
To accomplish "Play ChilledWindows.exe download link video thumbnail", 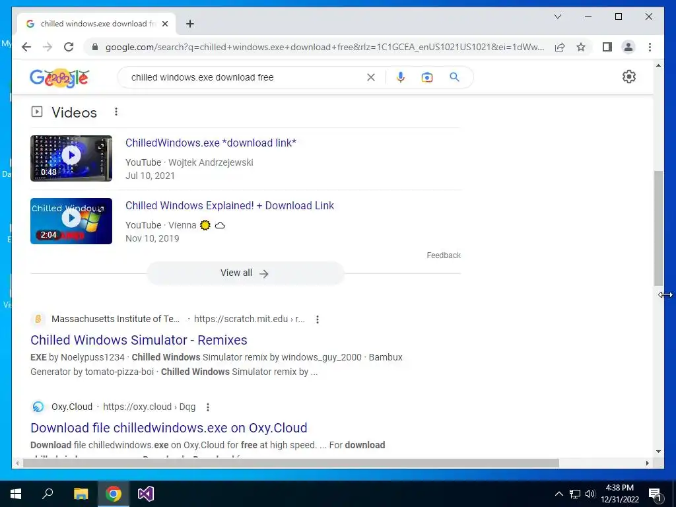I will (71, 158).
